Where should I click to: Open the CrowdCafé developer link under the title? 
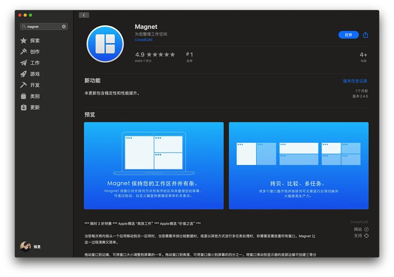pos(143,40)
